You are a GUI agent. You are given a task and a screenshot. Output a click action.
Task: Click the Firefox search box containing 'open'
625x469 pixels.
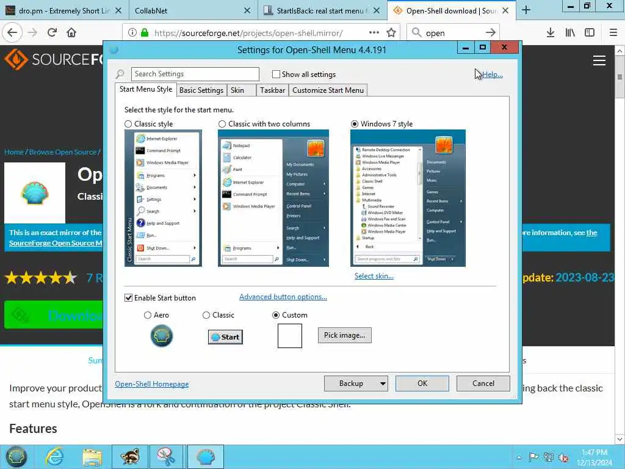(452, 33)
